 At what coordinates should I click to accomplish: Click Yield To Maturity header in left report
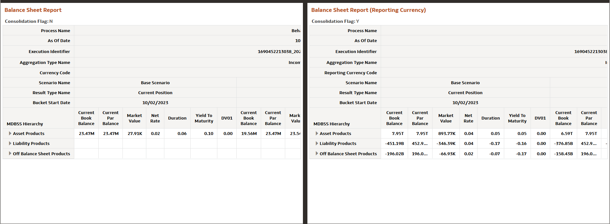point(204,118)
